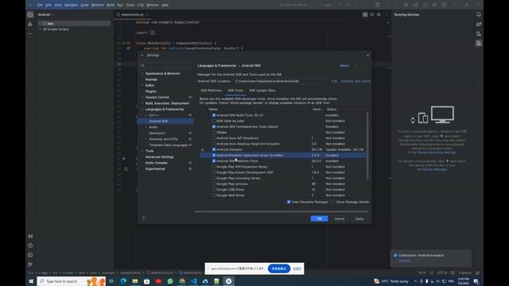
Task: Open WhatsApp from the taskbar
Action: coord(170,281)
